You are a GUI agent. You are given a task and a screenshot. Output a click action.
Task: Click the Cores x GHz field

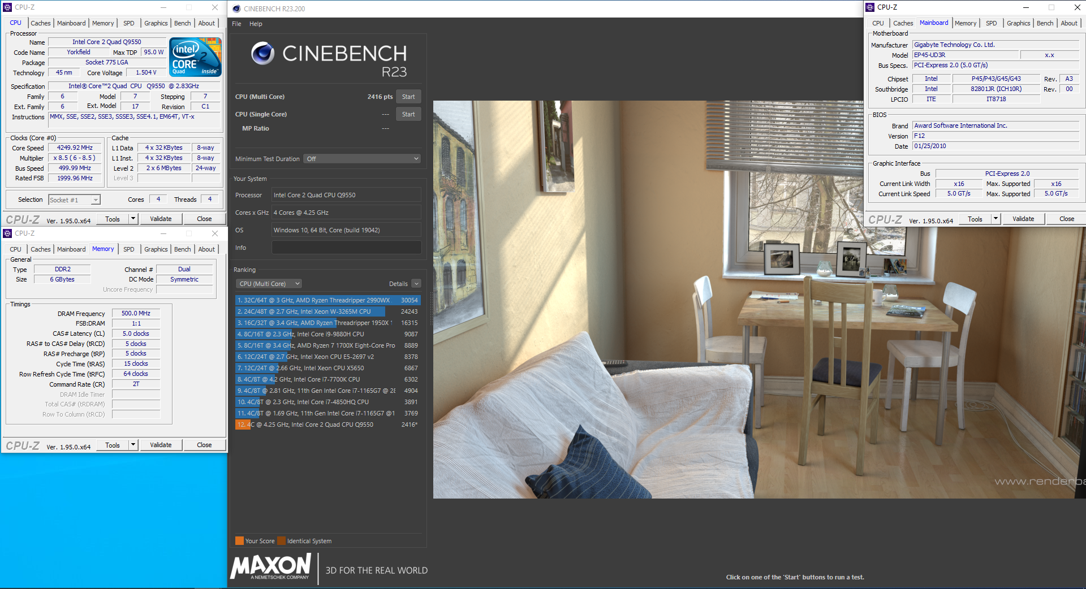(346, 213)
